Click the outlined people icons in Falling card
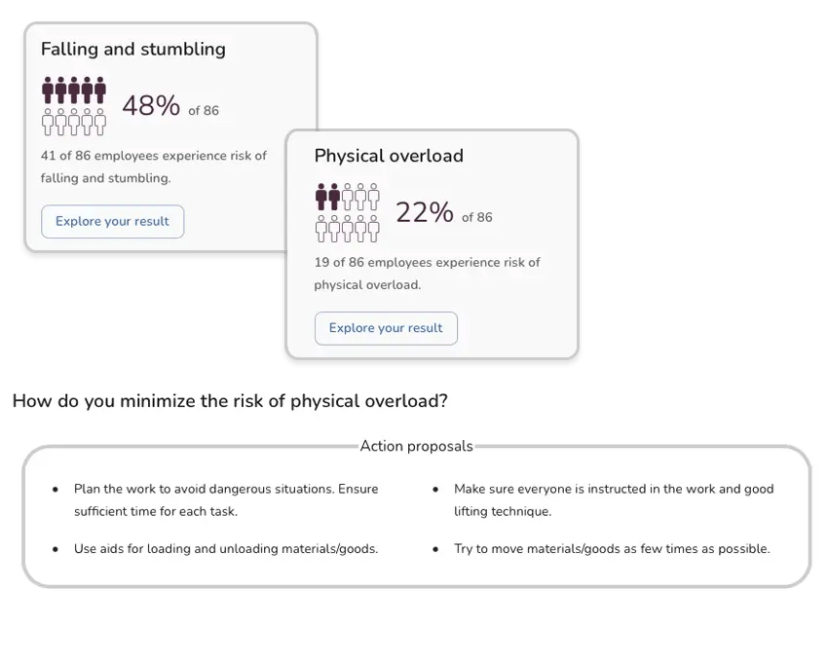 click(x=74, y=122)
